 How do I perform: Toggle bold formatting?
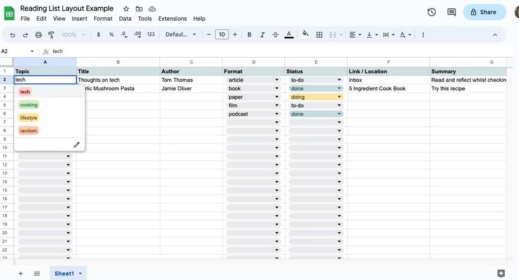(249, 34)
